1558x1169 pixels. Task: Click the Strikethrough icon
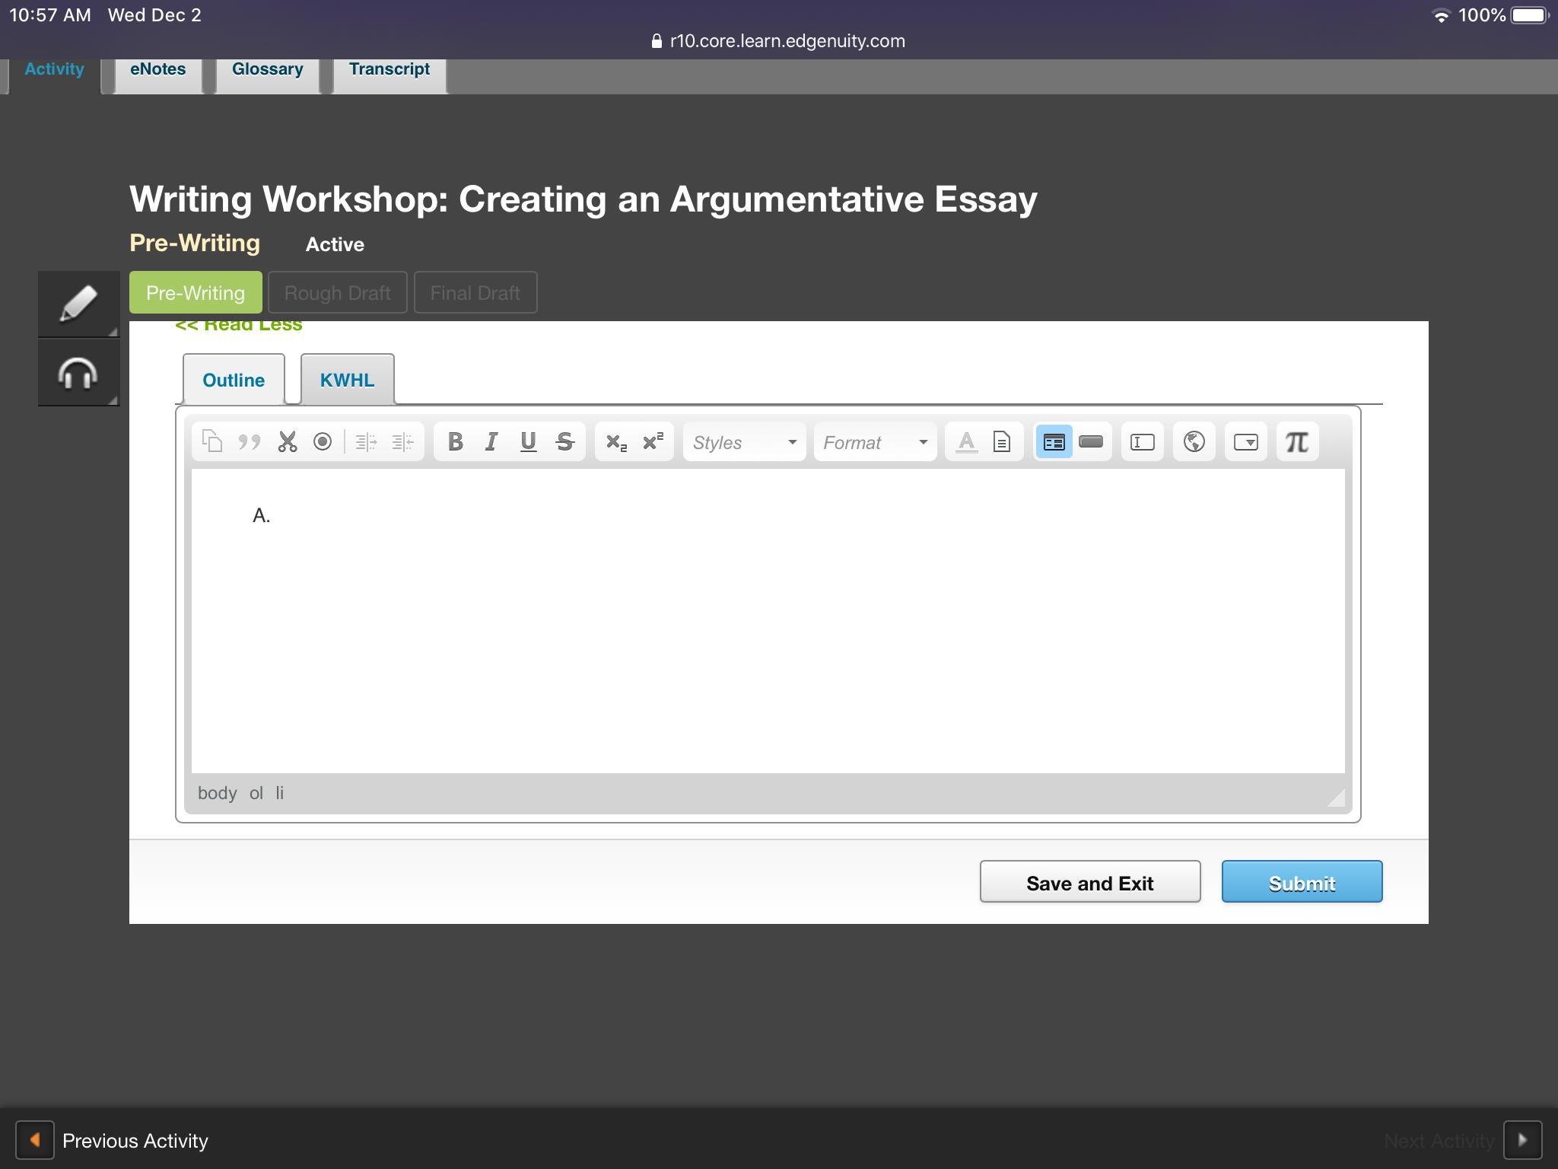(564, 442)
